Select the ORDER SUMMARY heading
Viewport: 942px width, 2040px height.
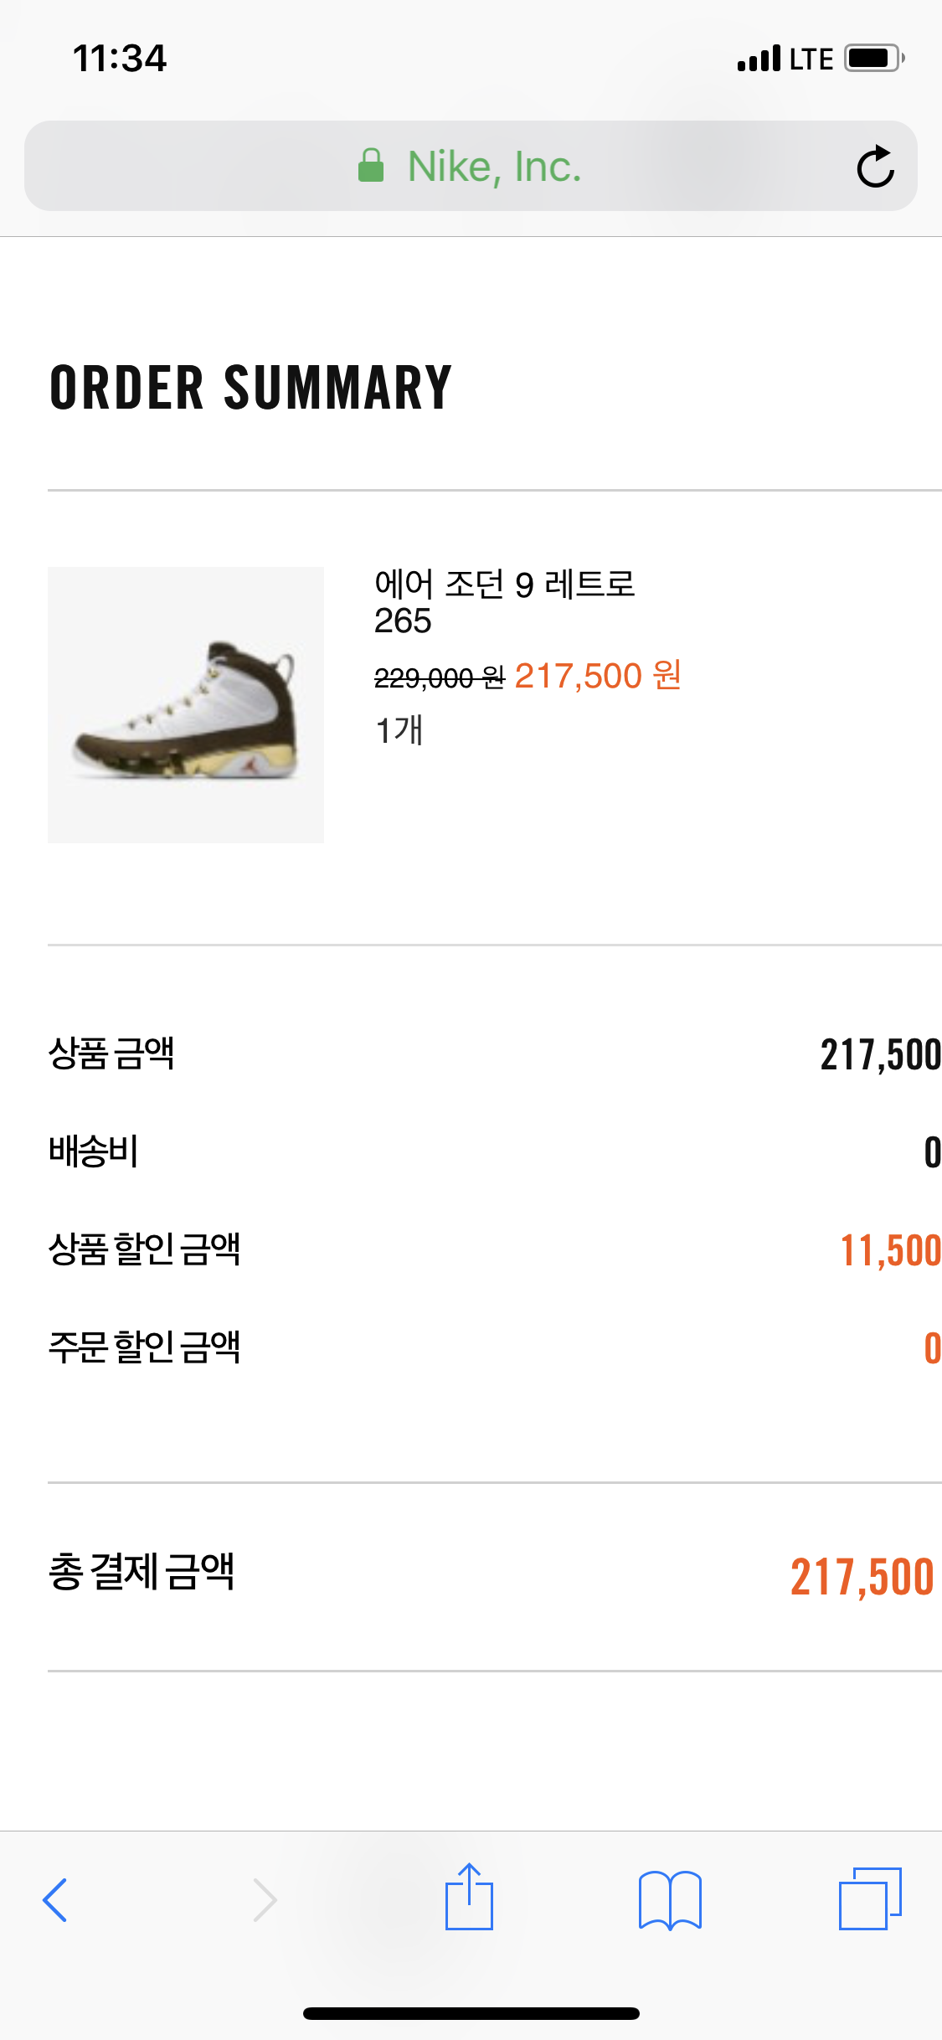(x=251, y=388)
